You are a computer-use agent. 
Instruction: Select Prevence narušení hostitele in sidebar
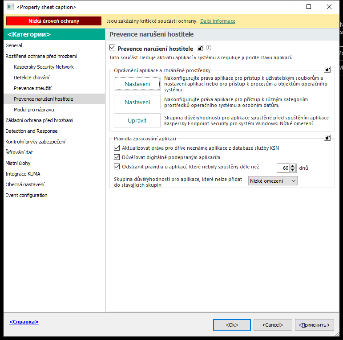point(54,99)
